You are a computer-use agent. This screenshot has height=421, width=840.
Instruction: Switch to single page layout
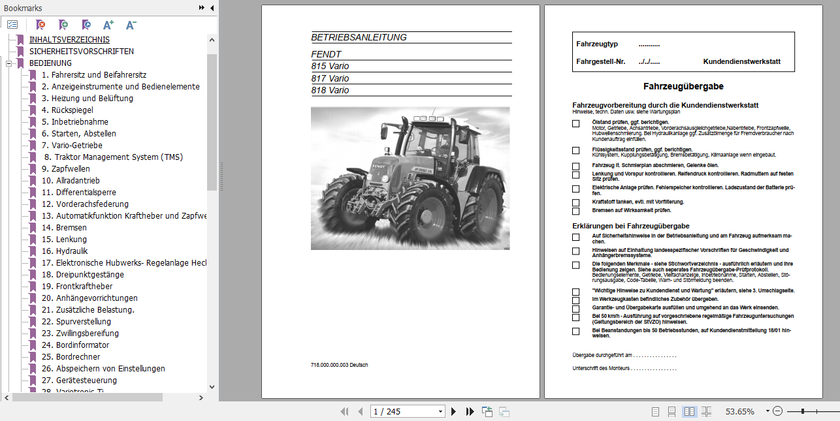pos(656,411)
